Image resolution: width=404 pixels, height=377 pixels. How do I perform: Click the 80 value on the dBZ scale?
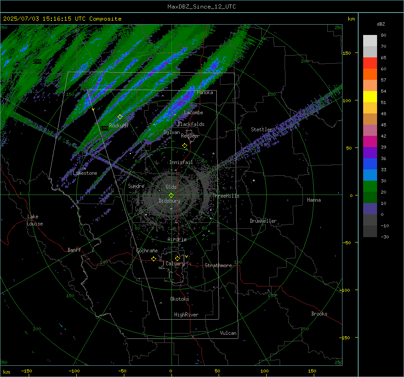click(383, 35)
